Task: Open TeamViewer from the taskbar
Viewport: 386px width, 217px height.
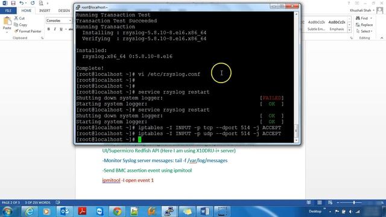Action: 100,212
